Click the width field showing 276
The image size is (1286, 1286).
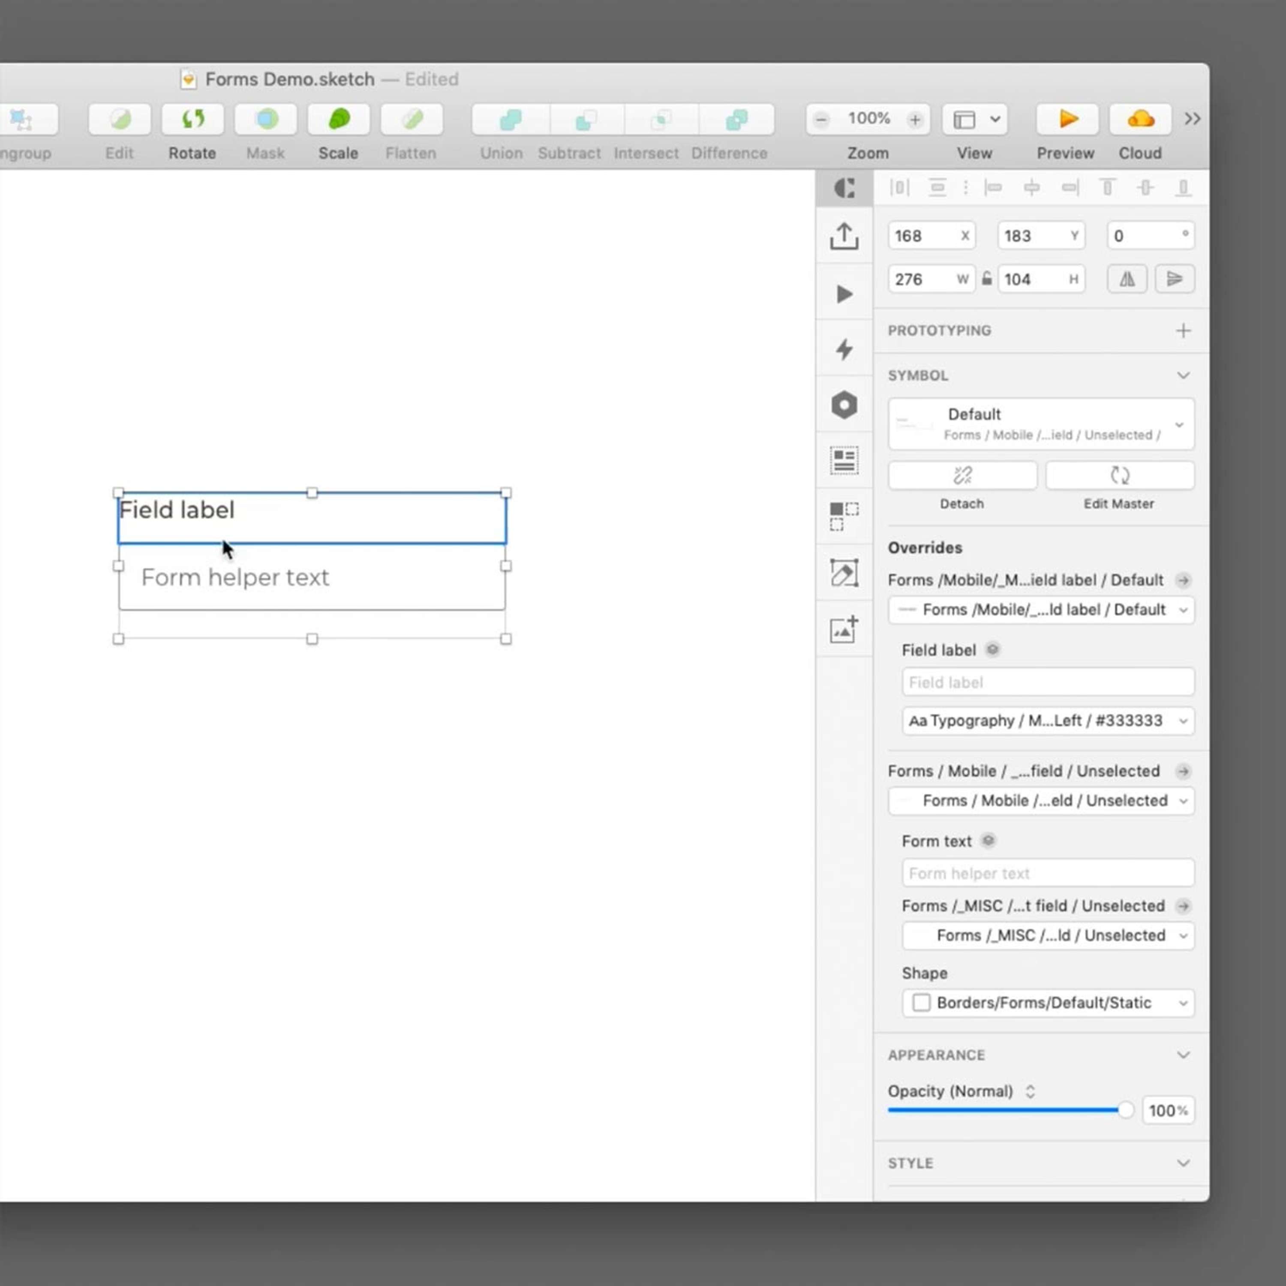point(932,279)
